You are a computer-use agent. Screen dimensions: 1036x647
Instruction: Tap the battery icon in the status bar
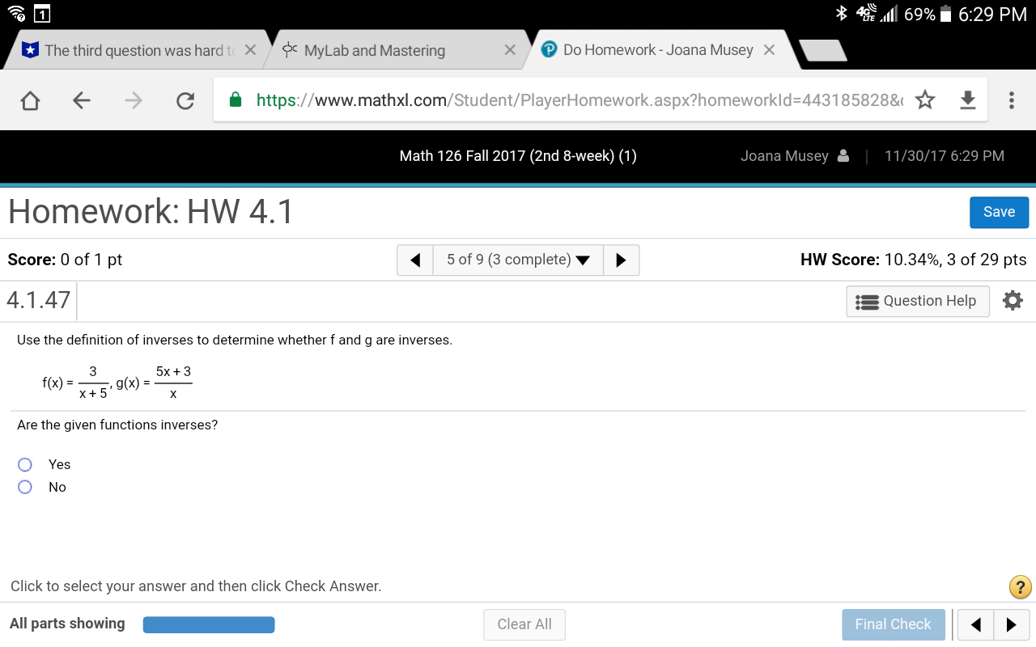click(x=945, y=14)
